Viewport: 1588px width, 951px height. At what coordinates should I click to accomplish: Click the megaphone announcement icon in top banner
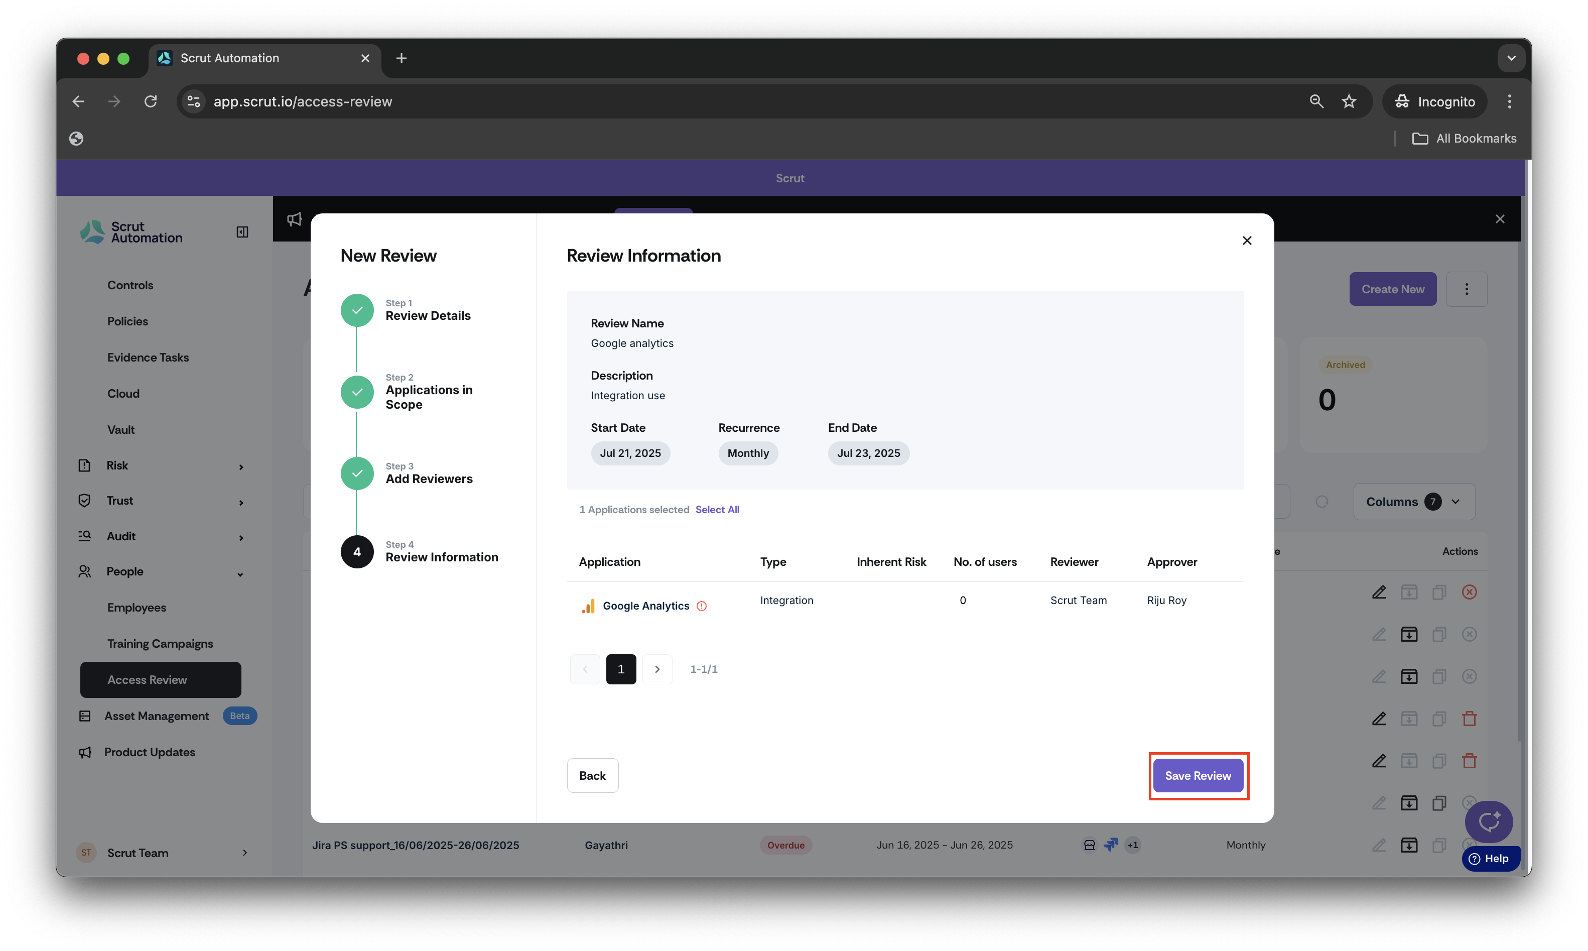click(x=294, y=219)
